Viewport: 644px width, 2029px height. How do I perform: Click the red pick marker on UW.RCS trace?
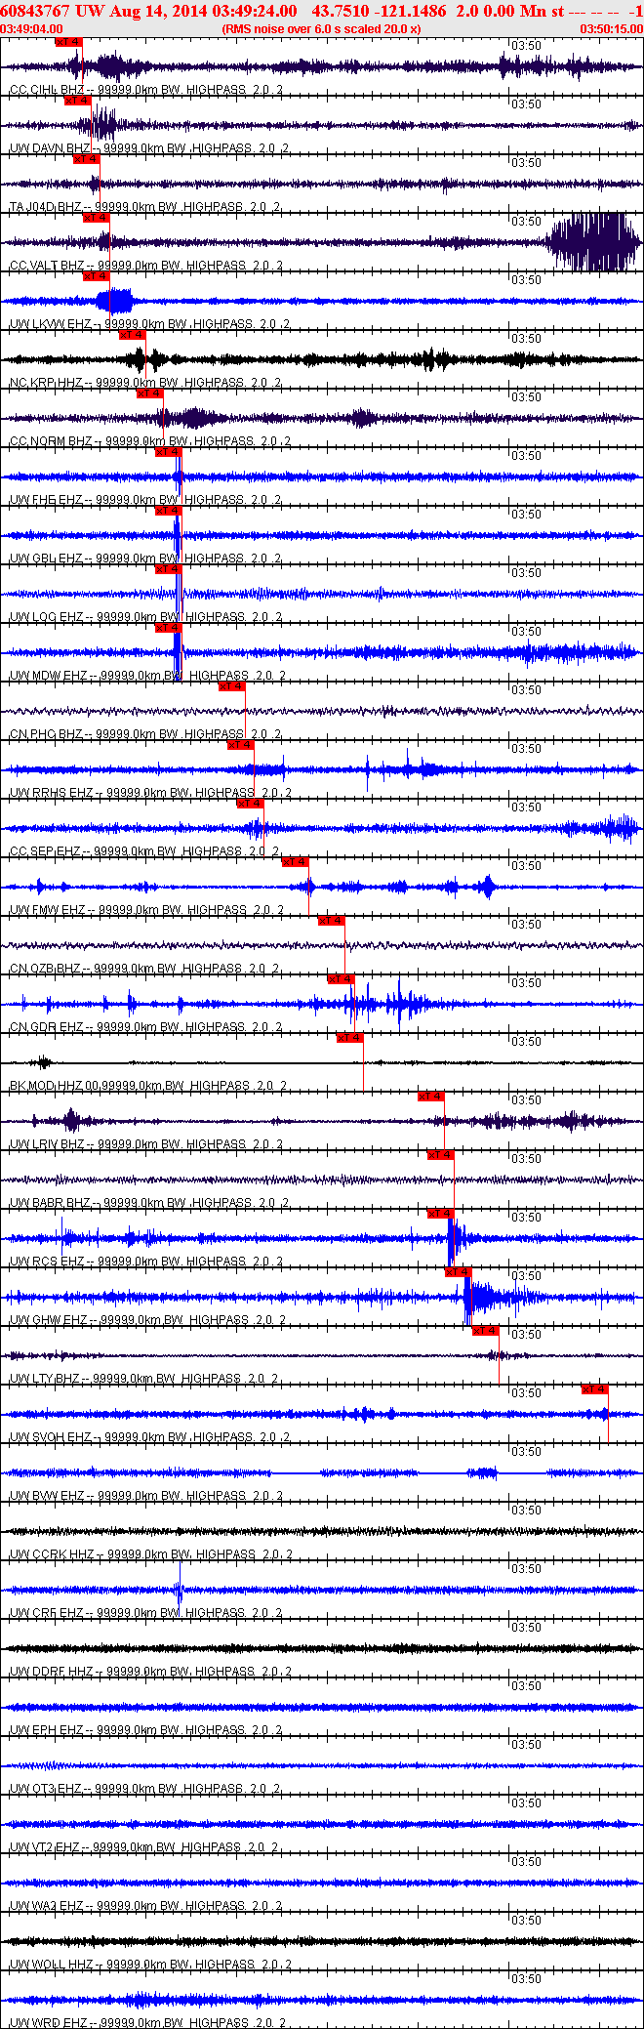point(441,1214)
